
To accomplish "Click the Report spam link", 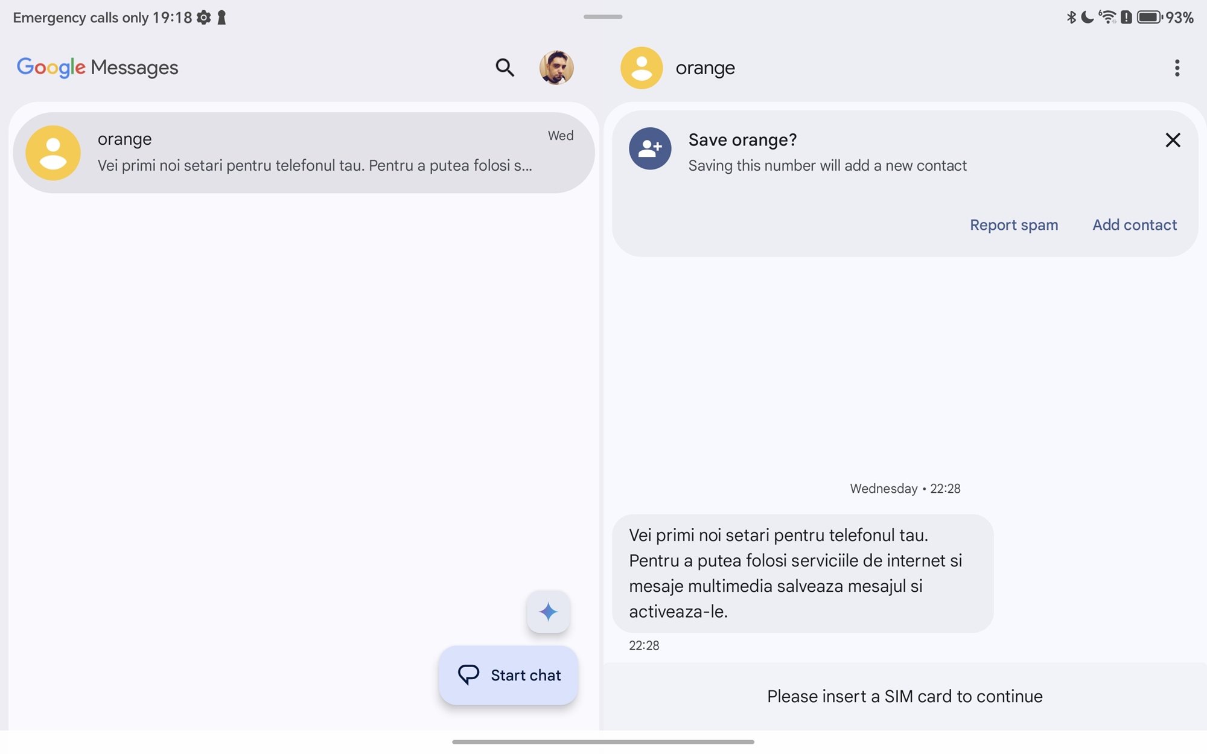I will (x=1014, y=225).
